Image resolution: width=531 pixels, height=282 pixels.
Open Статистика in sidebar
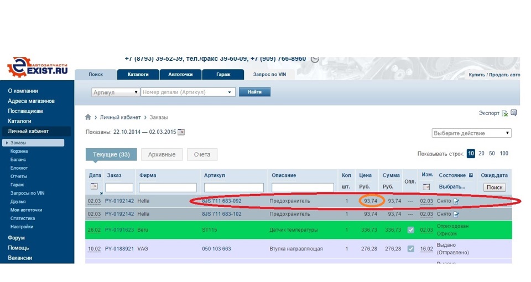click(x=22, y=218)
